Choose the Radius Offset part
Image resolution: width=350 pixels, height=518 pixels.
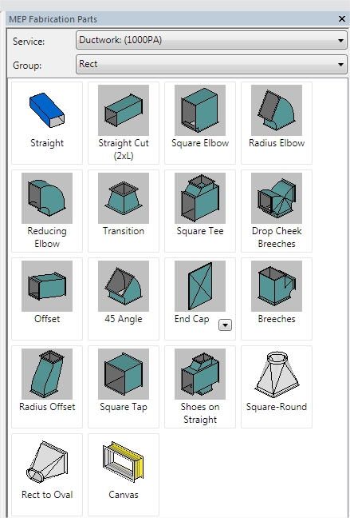tap(47, 387)
